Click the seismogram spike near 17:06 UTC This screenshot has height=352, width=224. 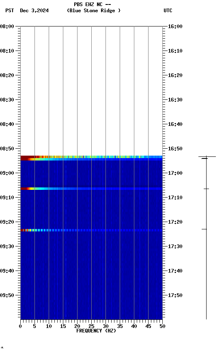(206, 189)
